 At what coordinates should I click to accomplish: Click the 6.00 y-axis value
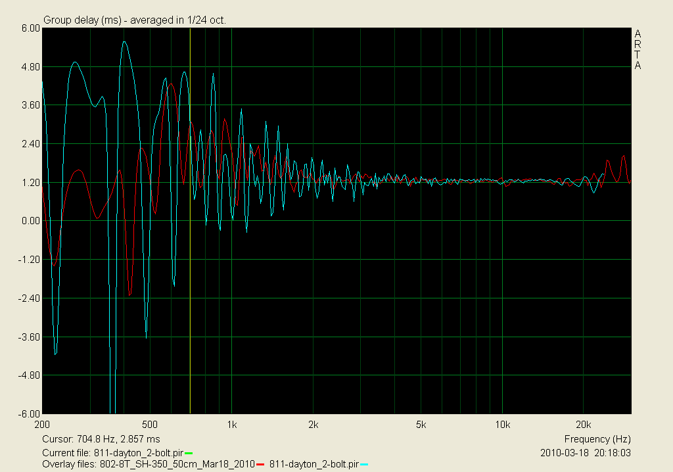point(30,28)
